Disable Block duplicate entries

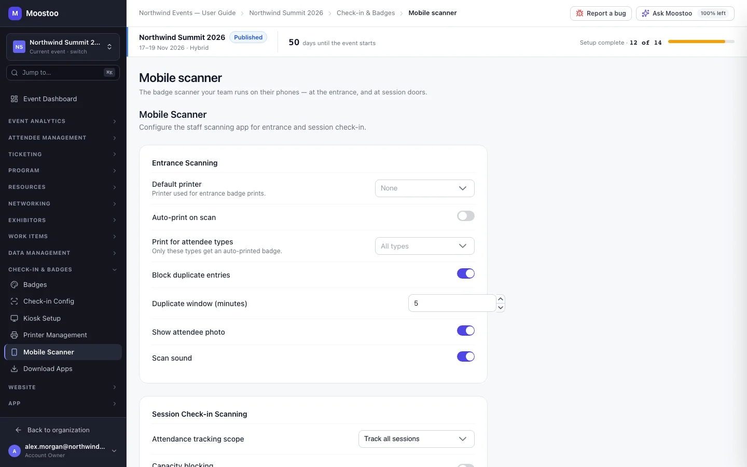(466, 273)
